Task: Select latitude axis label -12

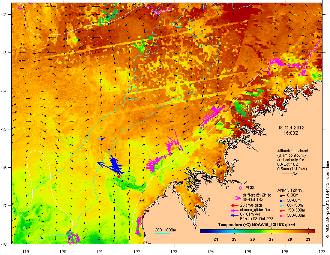Action: [x=4, y=15]
